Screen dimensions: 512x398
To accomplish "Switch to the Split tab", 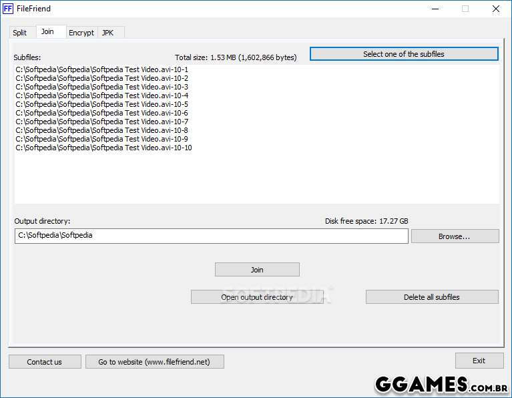I will pyautogui.click(x=20, y=33).
